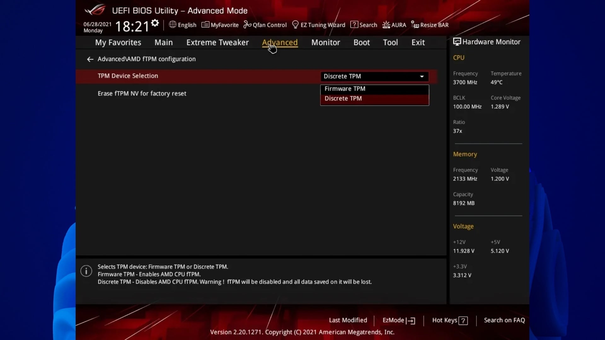The height and width of the screenshot is (340, 605).
Task: Toggle Resize BAR icon
Action: (x=415, y=25)
